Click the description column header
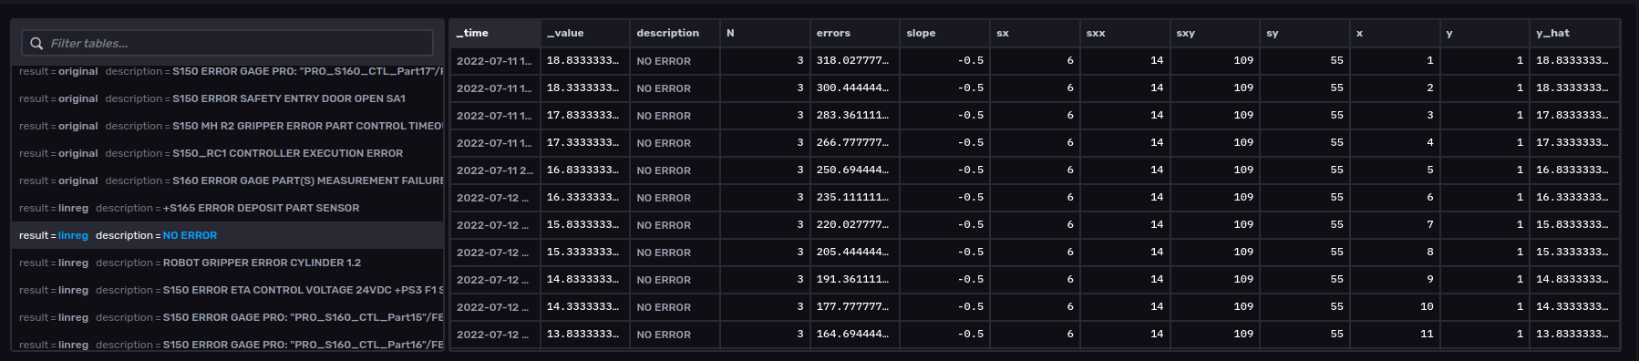 (675, 34)
